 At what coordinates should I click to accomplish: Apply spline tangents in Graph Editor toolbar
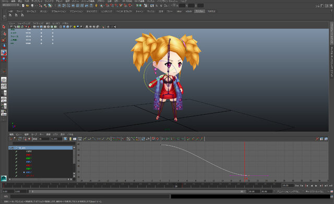click(85, 139)
